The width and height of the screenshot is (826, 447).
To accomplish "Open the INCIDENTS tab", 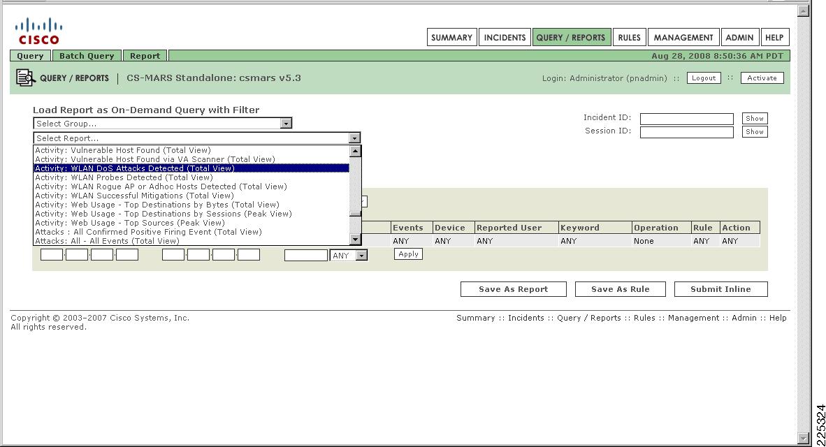I will pyautogui.click(x=505, y=38).
